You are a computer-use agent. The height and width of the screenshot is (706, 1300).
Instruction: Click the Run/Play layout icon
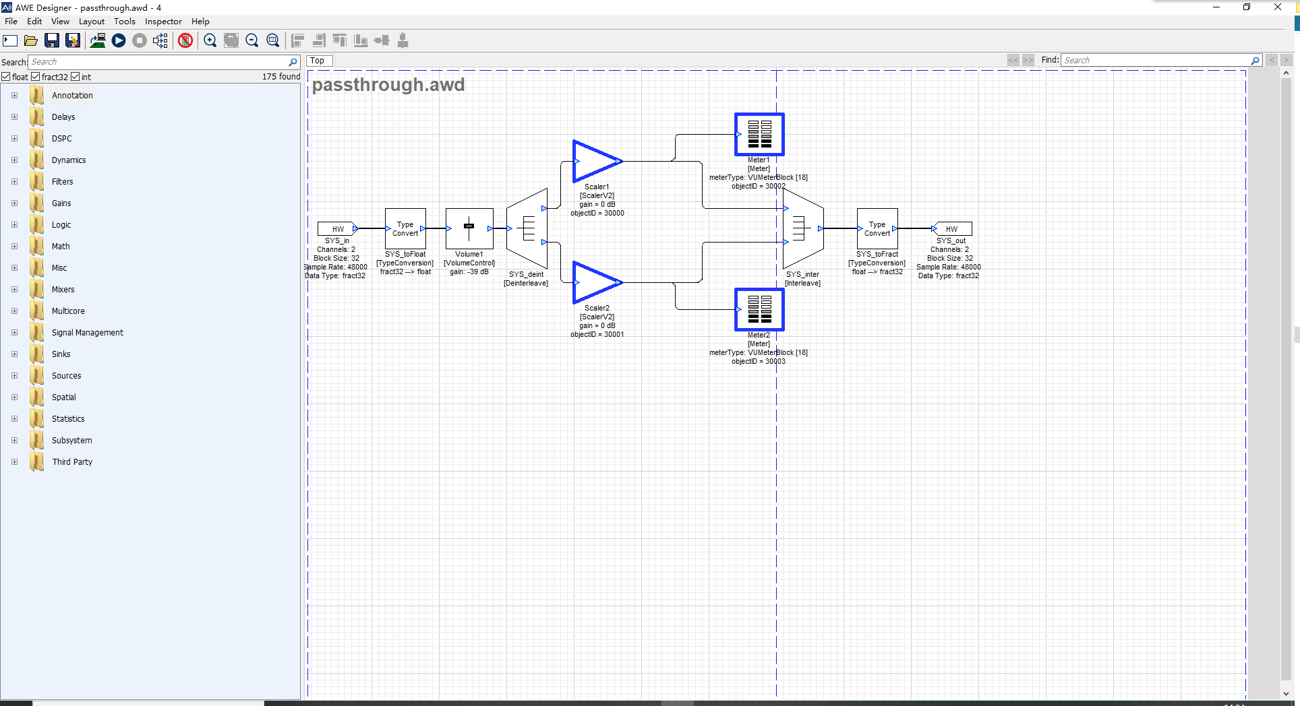[119, 40]
